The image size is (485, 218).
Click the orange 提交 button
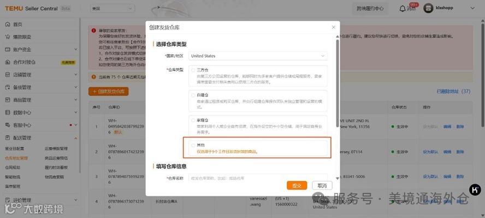pos(297,186)
